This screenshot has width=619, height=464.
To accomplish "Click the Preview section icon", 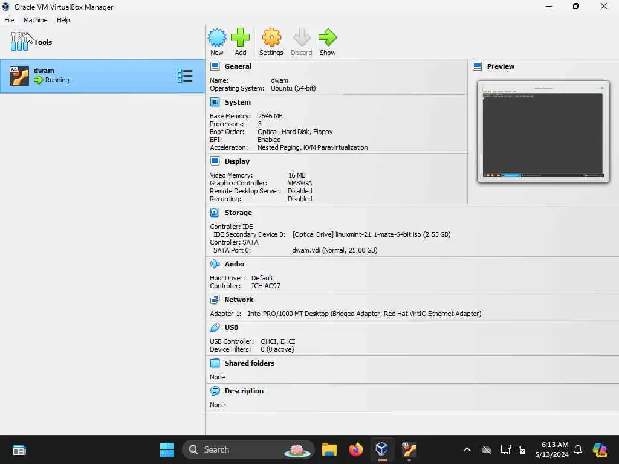I will point(478,66).
